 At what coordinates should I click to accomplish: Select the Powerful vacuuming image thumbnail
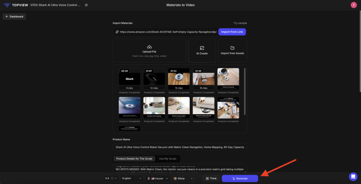pyautogui.click(x=228, y=79)
